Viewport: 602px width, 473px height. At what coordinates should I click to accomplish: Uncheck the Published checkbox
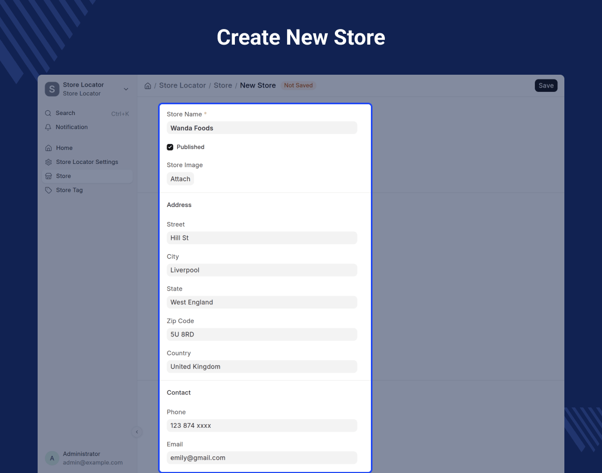point(170,147)
